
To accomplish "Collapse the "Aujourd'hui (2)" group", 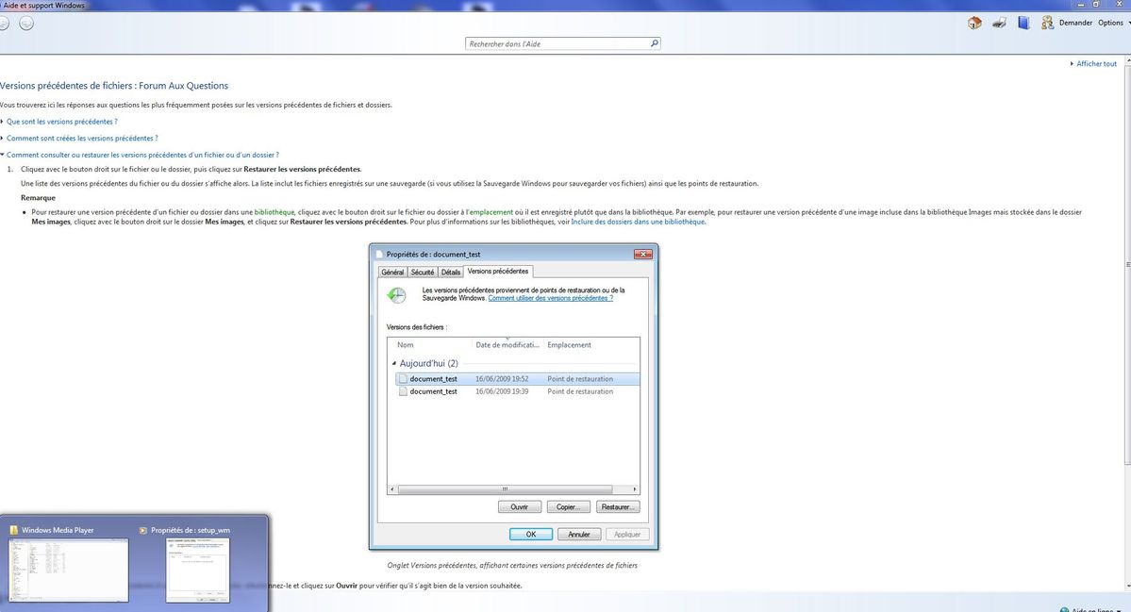I will click(393, 363).
